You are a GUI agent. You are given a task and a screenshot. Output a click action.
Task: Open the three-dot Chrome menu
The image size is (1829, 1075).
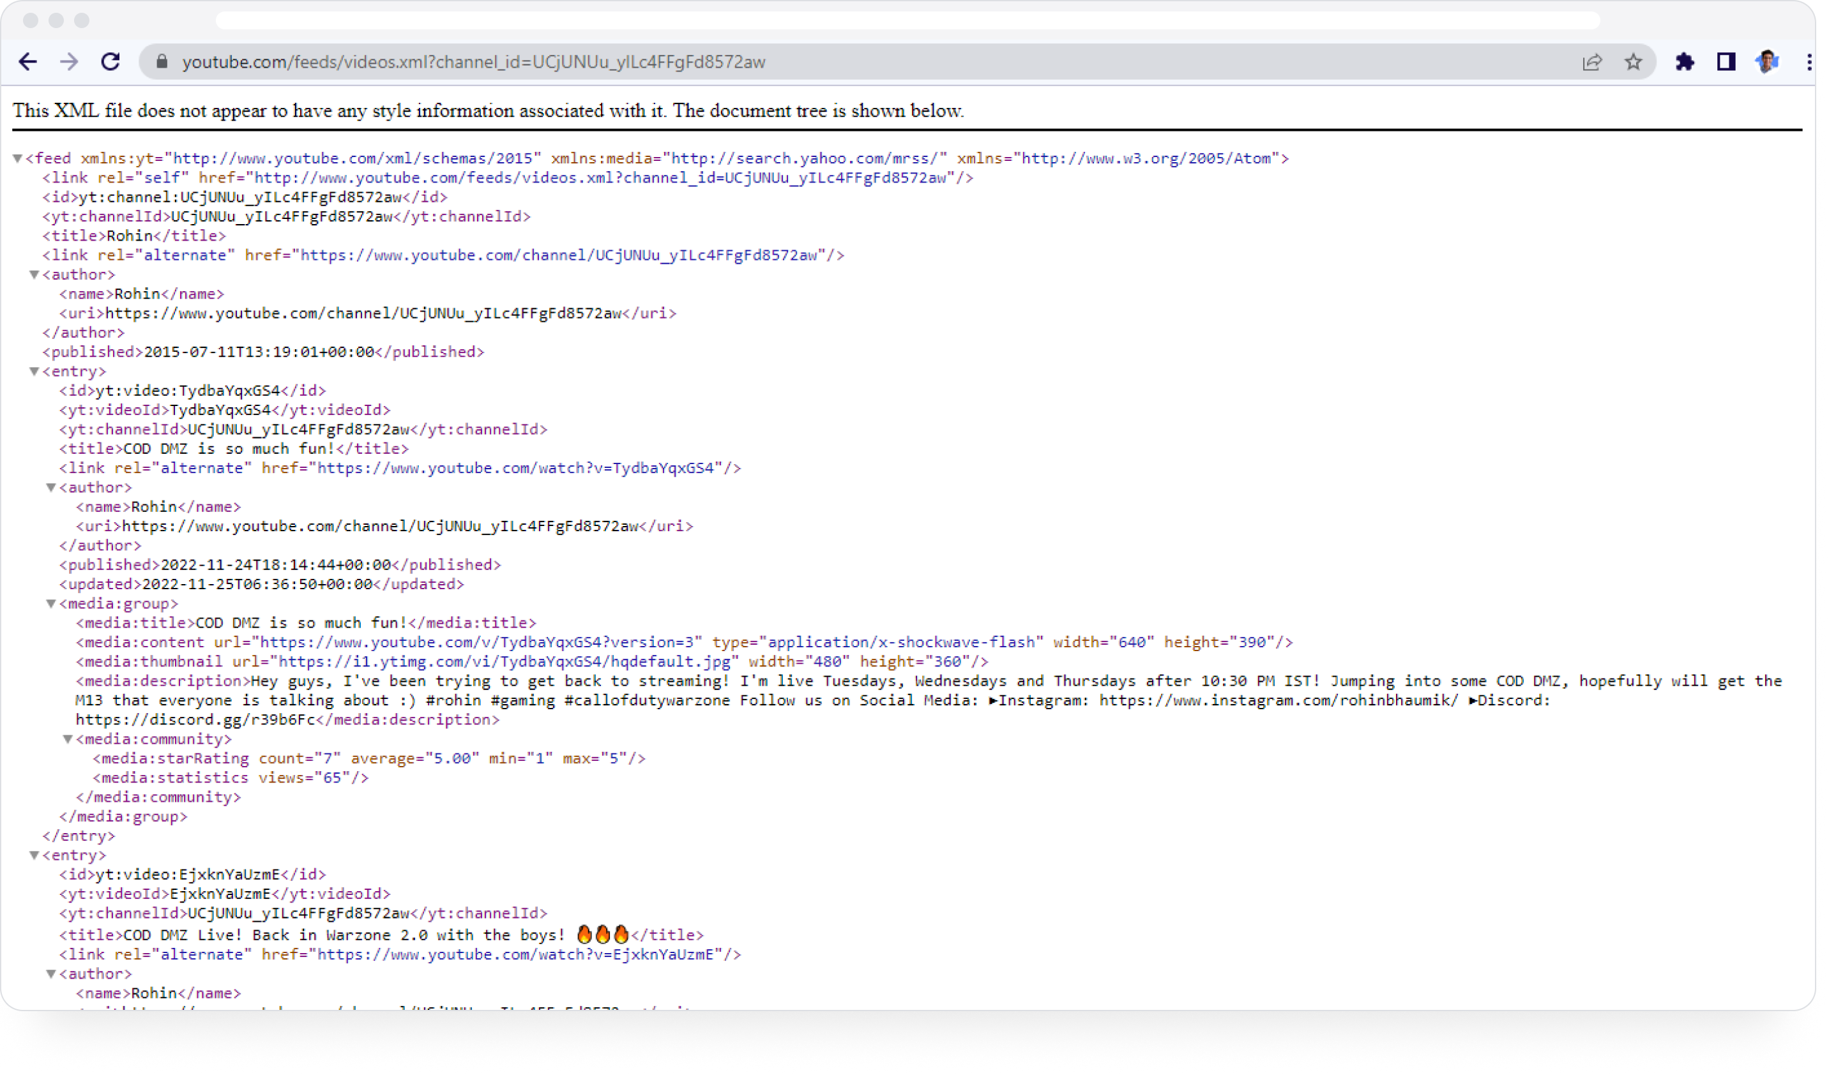pos(1808,62)
